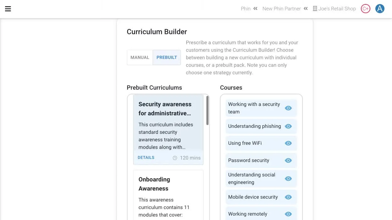
Task: Click the eye icon for Working remotely
Action: (288, 214)
